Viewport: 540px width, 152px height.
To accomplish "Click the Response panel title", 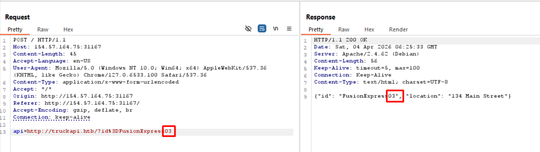I will point(321,17).
